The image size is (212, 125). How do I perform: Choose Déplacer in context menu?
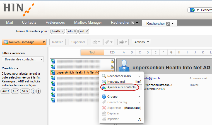coord(121,113)
